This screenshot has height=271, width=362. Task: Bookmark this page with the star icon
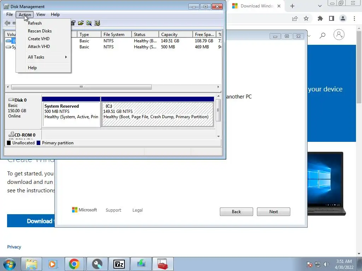[306, 18]
